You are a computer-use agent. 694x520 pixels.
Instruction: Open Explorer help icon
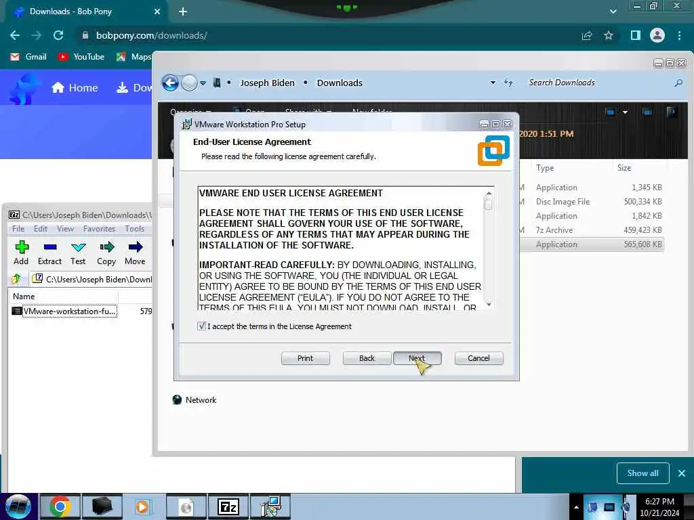coord(672,112)
